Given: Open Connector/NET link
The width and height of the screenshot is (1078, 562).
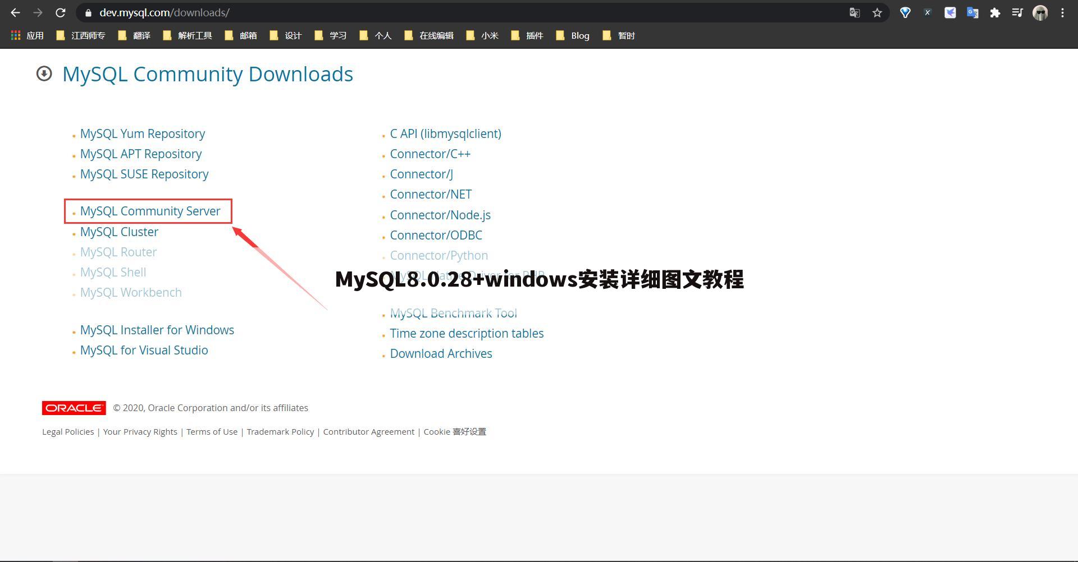Looking at the screenshot, I should (x=431, y=194).
